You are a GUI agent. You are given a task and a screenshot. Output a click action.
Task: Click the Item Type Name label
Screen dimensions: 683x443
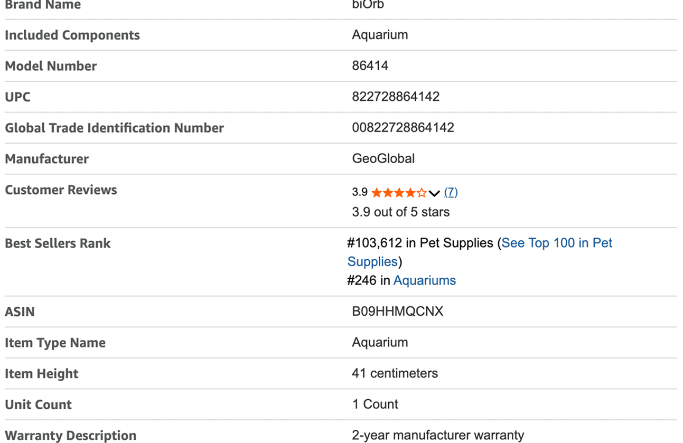[x=55, y=343]
